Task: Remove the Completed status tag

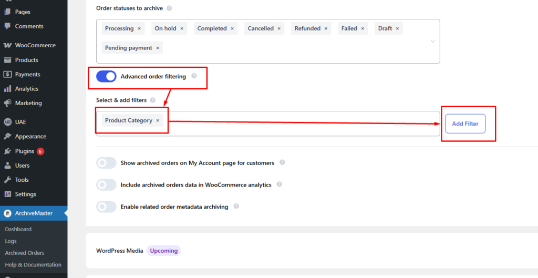Action: click(x=232, y=28)
